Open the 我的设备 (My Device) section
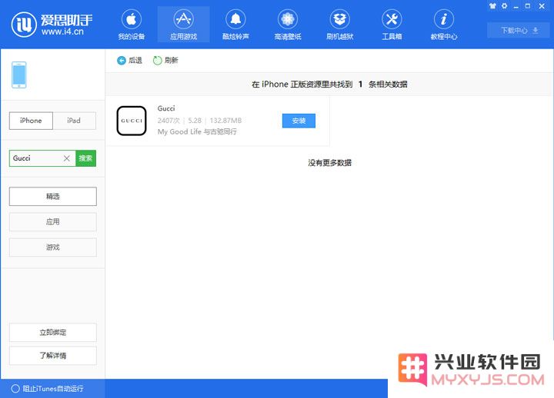Image resolution: width=554 pixels, height=398 pixels. [131, 25]
